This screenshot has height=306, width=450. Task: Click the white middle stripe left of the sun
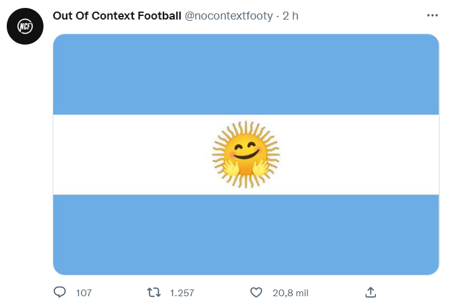133,155
